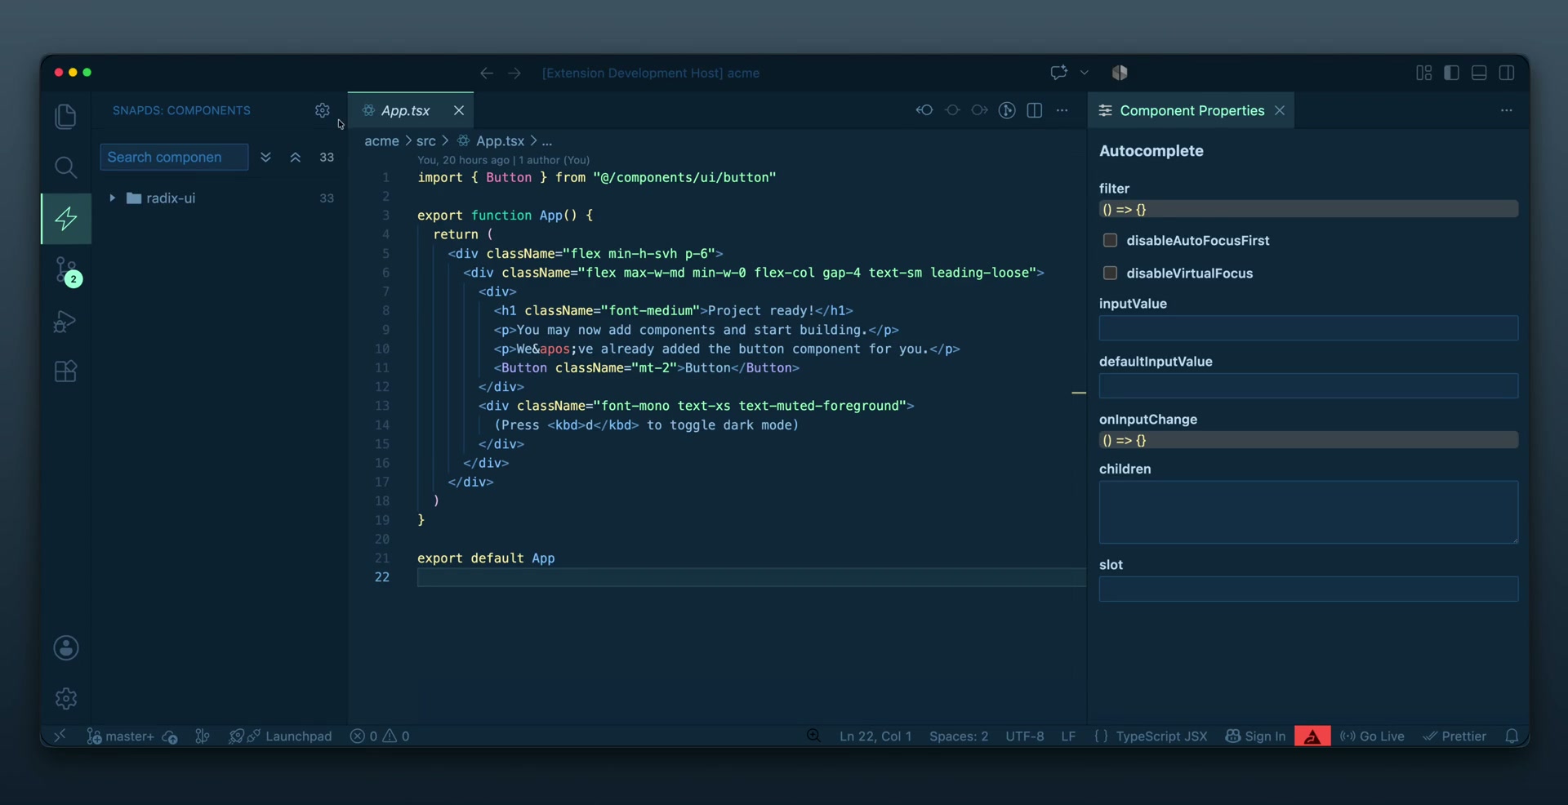Customize layout from title bar
Viewport: 1568px width, 805px height.
click(1424, 73)
